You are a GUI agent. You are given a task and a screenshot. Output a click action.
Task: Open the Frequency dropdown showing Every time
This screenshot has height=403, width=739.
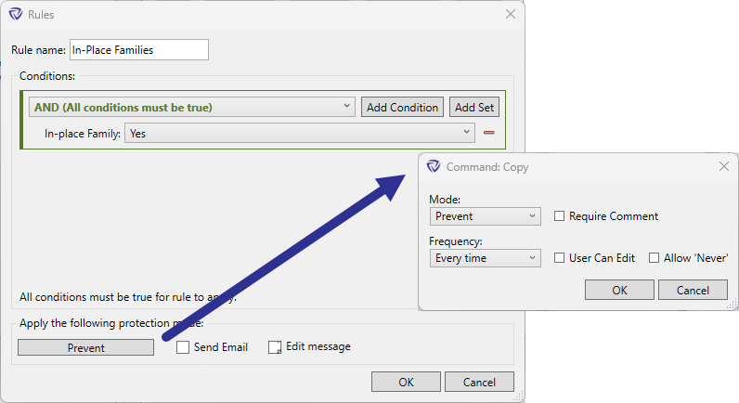pyautogui.click(x=485, y=258)
